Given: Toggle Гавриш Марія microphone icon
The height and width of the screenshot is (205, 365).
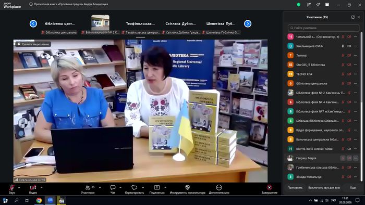Looking at the screenshot, I should (x=343, y=158).
